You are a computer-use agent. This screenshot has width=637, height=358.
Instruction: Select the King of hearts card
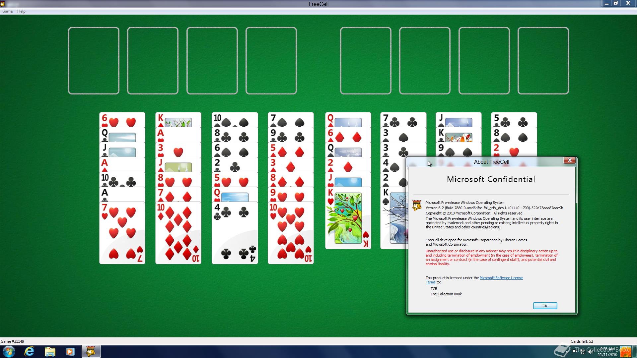(348, 219)
